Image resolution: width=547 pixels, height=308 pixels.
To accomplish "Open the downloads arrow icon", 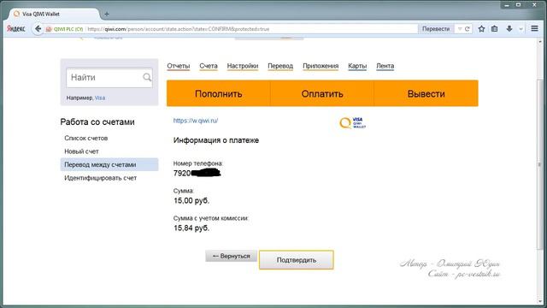I will pos(509,29).
